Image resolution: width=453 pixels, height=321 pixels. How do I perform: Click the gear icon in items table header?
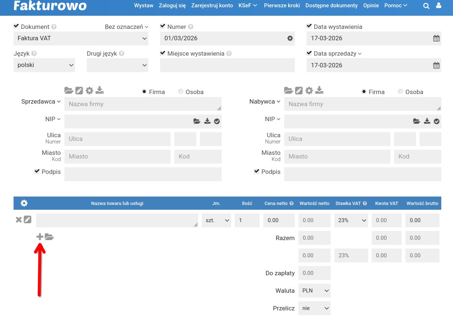pyautogui.click(x=24, y=203)
